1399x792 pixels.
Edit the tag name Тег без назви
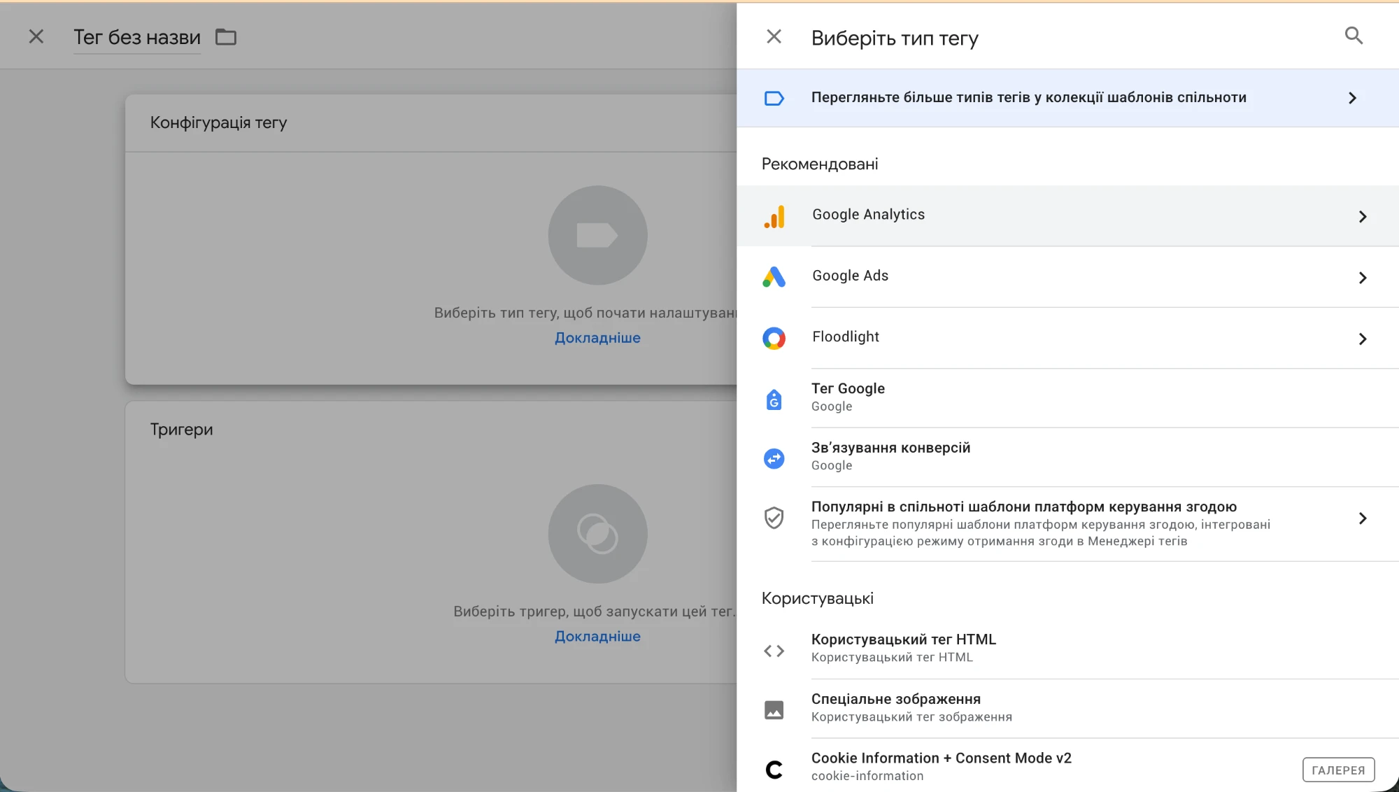pos(137,37)
